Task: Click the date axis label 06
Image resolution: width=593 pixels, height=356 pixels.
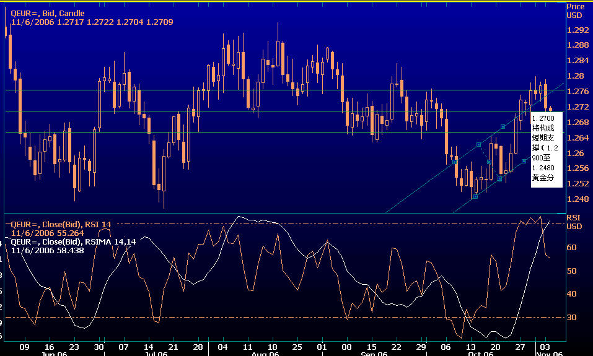Action: pyautogui.click(x=446, y=347)
